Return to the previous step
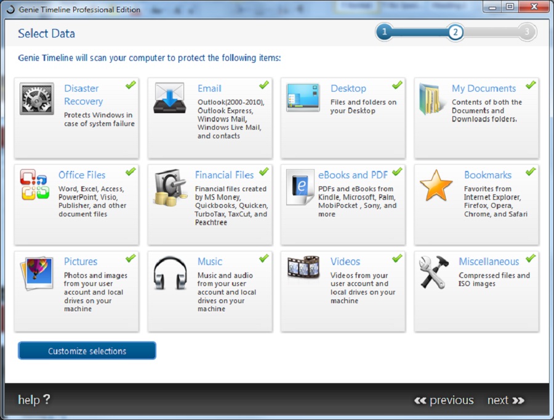The width and height of the screenshot is (554, 420). tap(444, 400)
